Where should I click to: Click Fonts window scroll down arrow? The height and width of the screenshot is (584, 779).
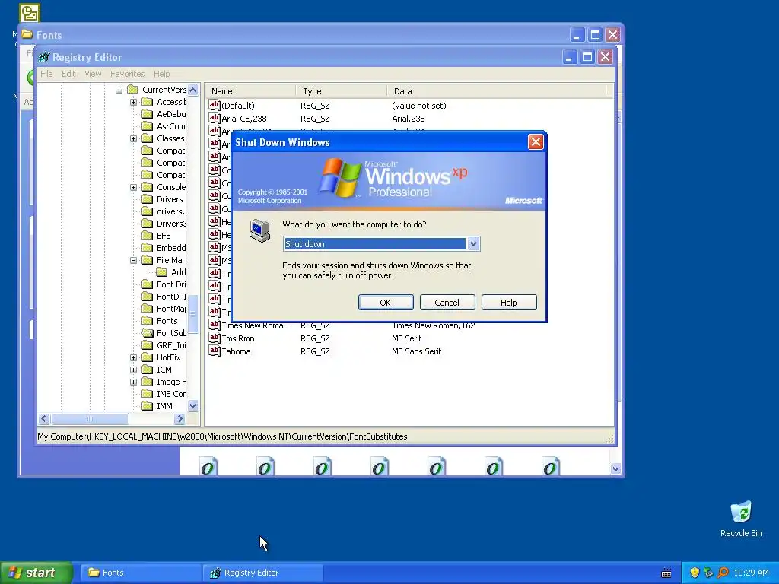click(x=615, y=468)
